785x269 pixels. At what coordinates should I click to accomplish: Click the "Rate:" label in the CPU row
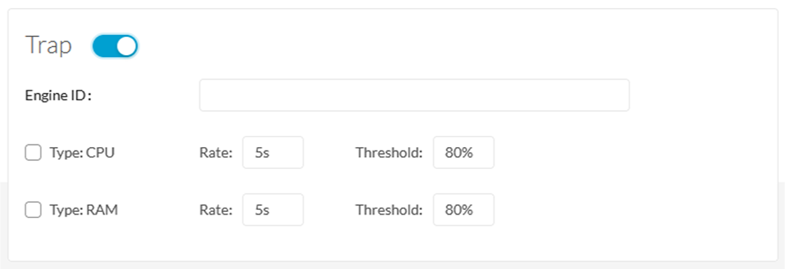pos(216,153)
